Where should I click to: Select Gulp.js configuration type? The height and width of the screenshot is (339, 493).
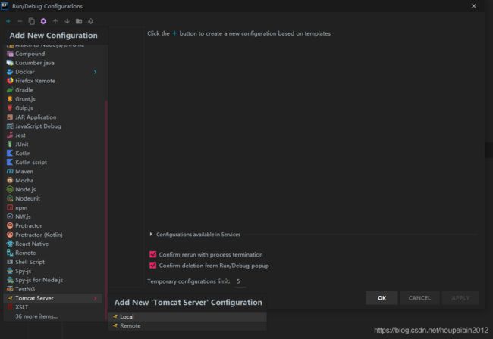tap(24, 108)
